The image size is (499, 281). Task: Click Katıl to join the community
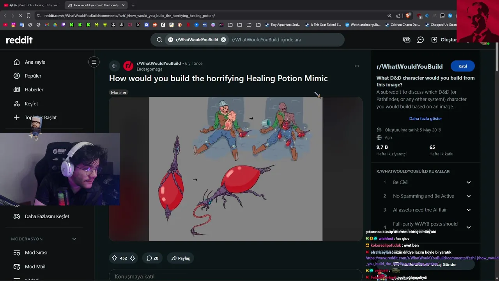(463, 66)
